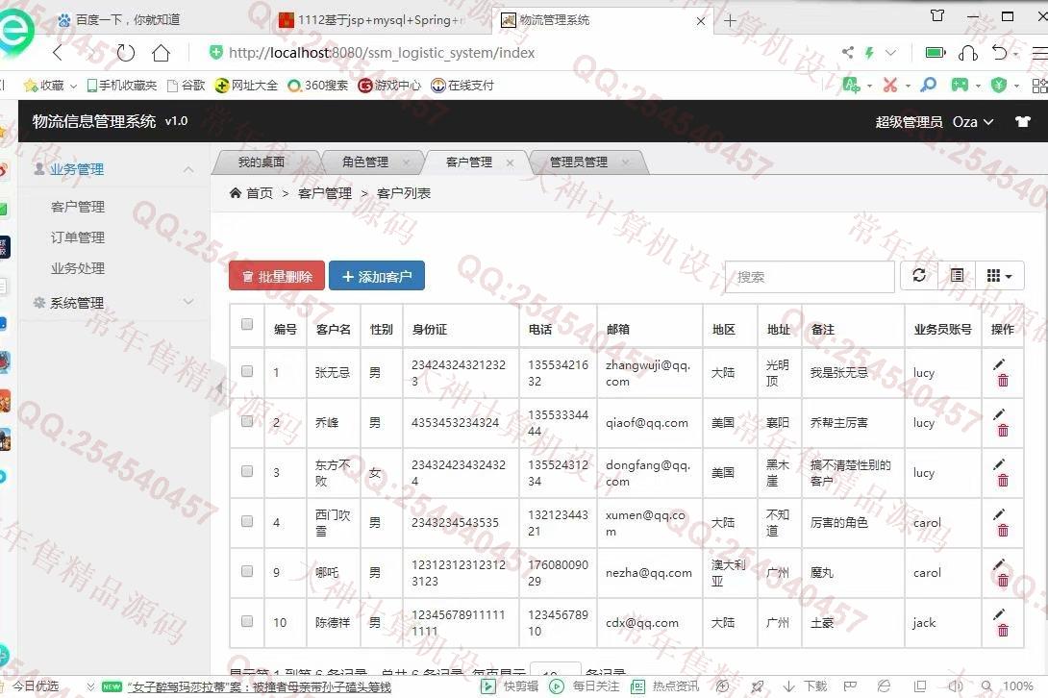Switch to 角色管理 tab
The width and height of the screenshot is (1048, 698).
[x=365, y=162]
